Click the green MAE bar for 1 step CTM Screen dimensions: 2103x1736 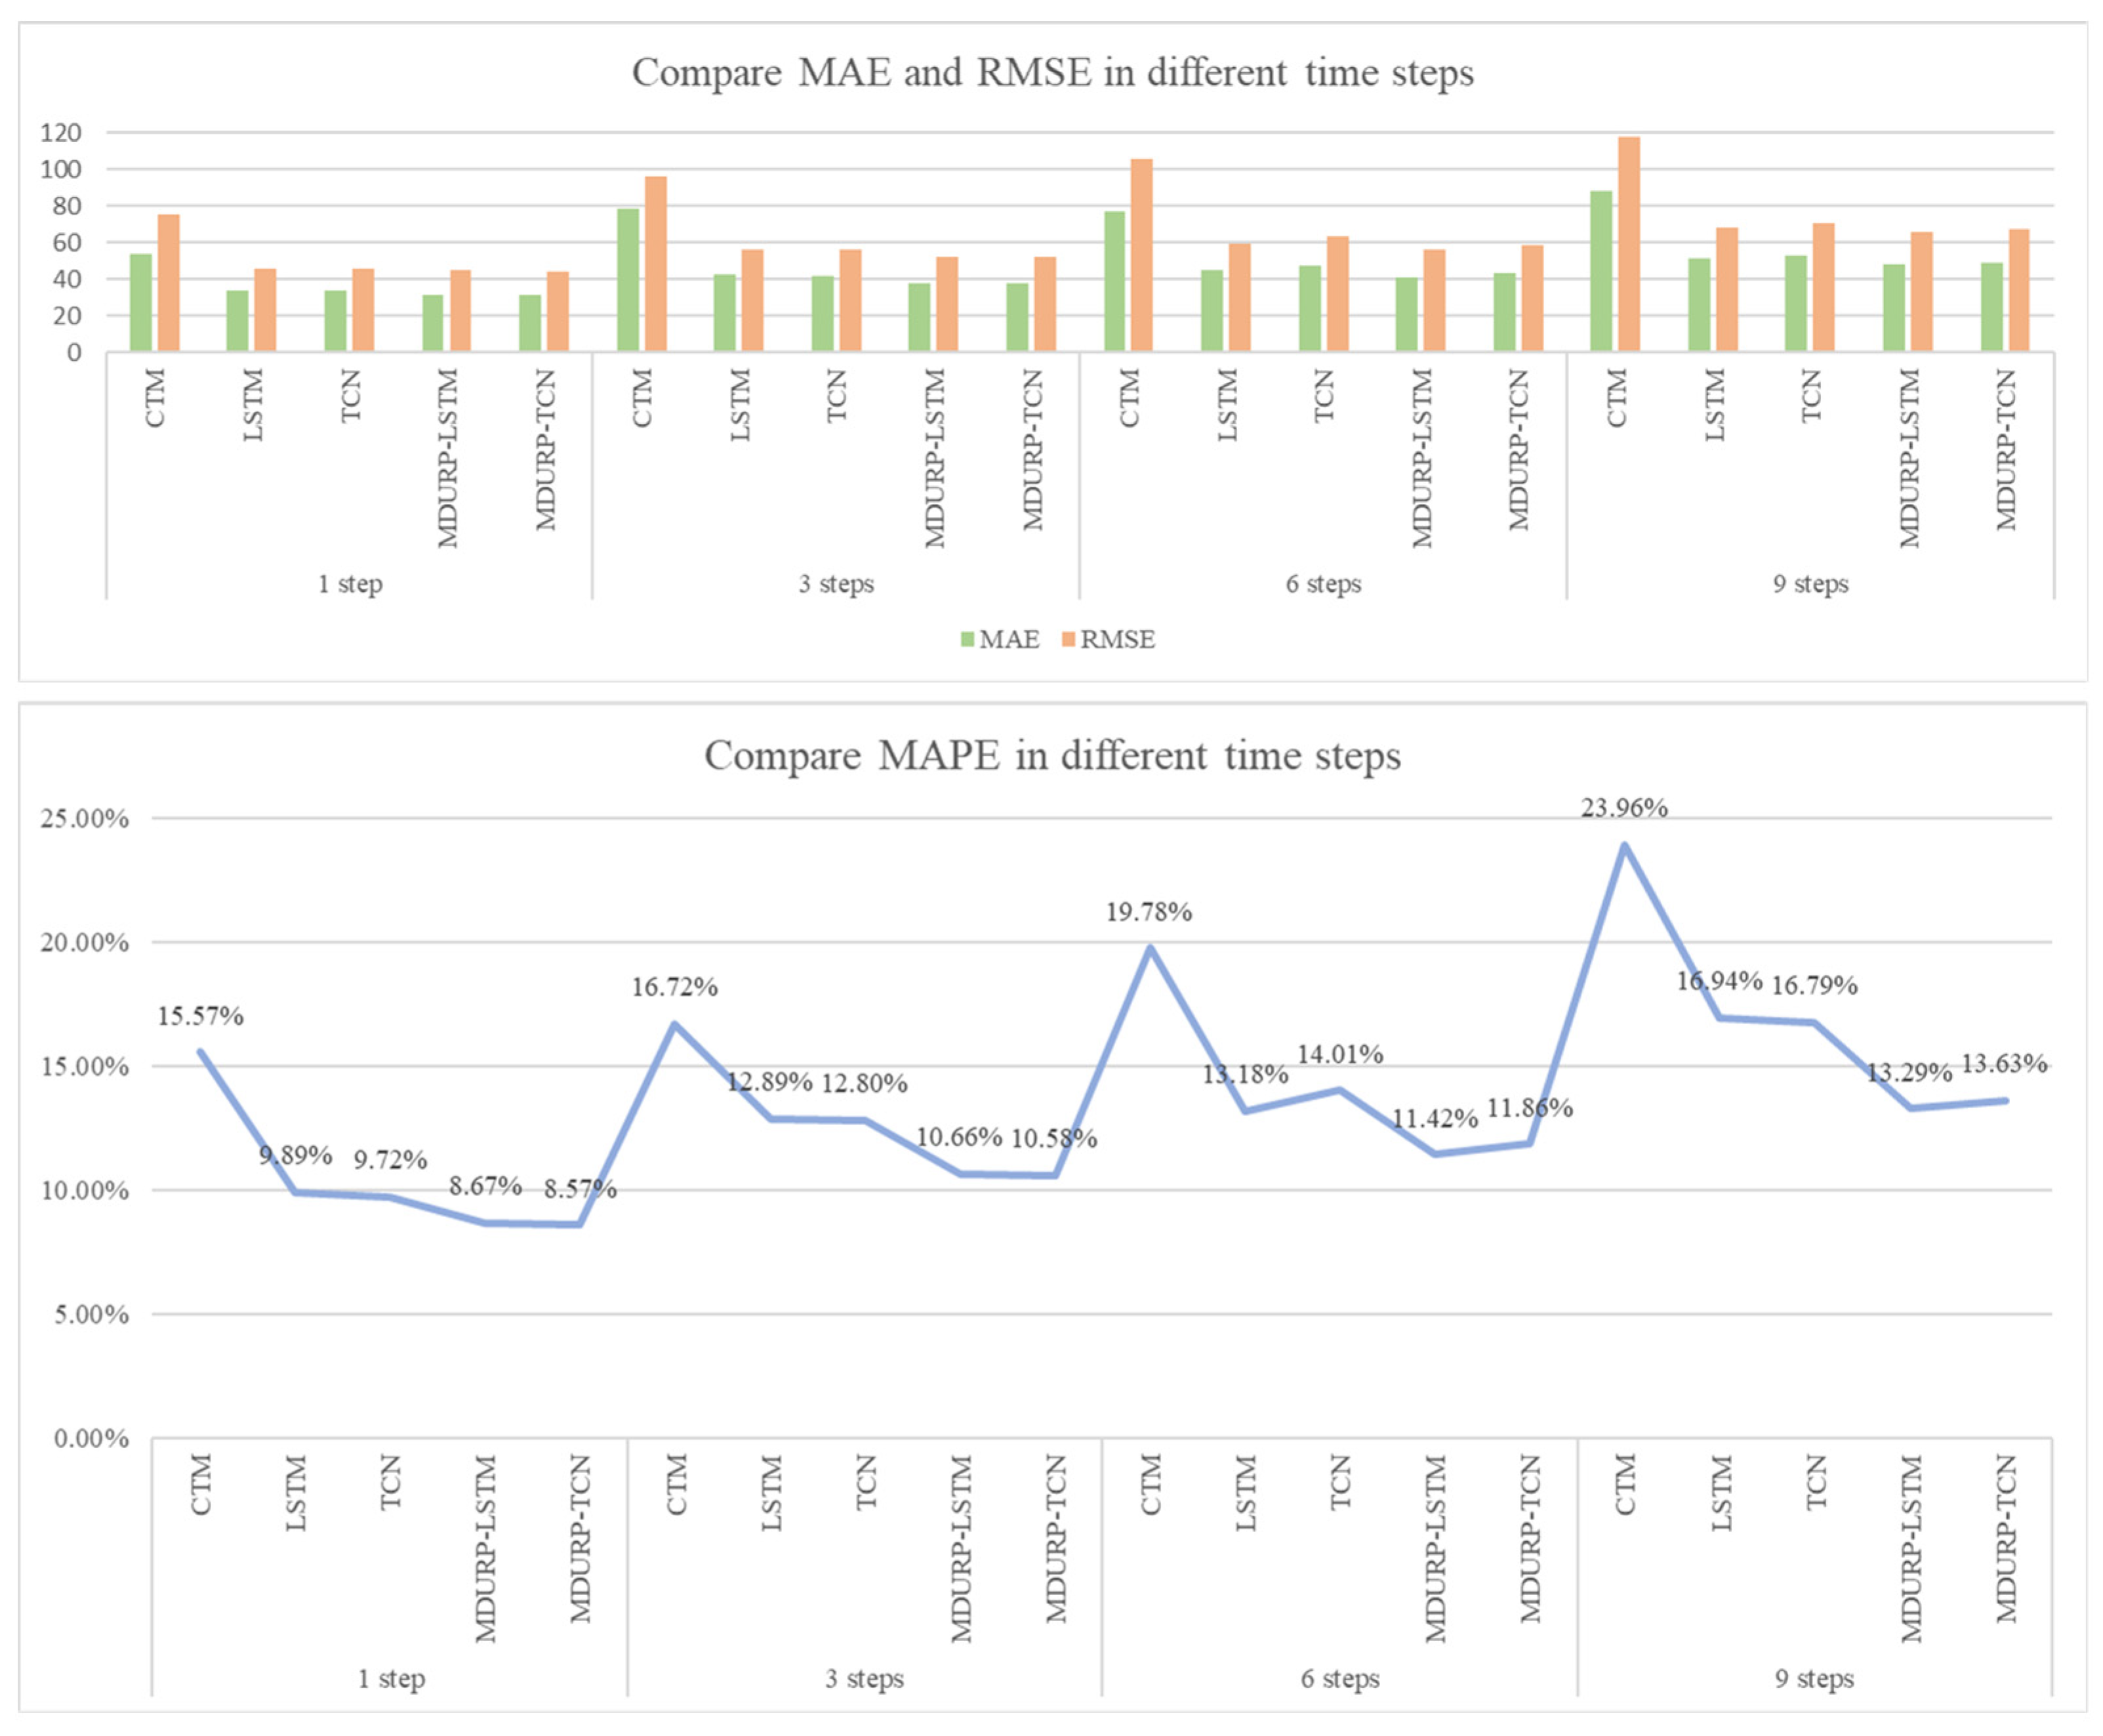tap(141, 302)
